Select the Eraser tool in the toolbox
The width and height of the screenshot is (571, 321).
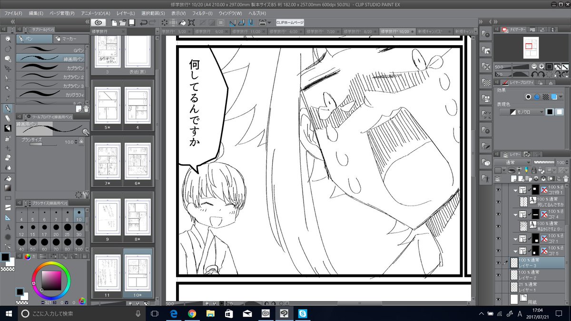[8, 118]
